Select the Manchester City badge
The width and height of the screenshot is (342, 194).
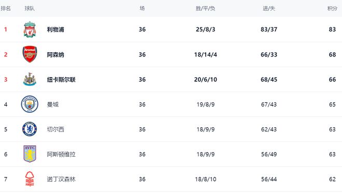point(30,104)
